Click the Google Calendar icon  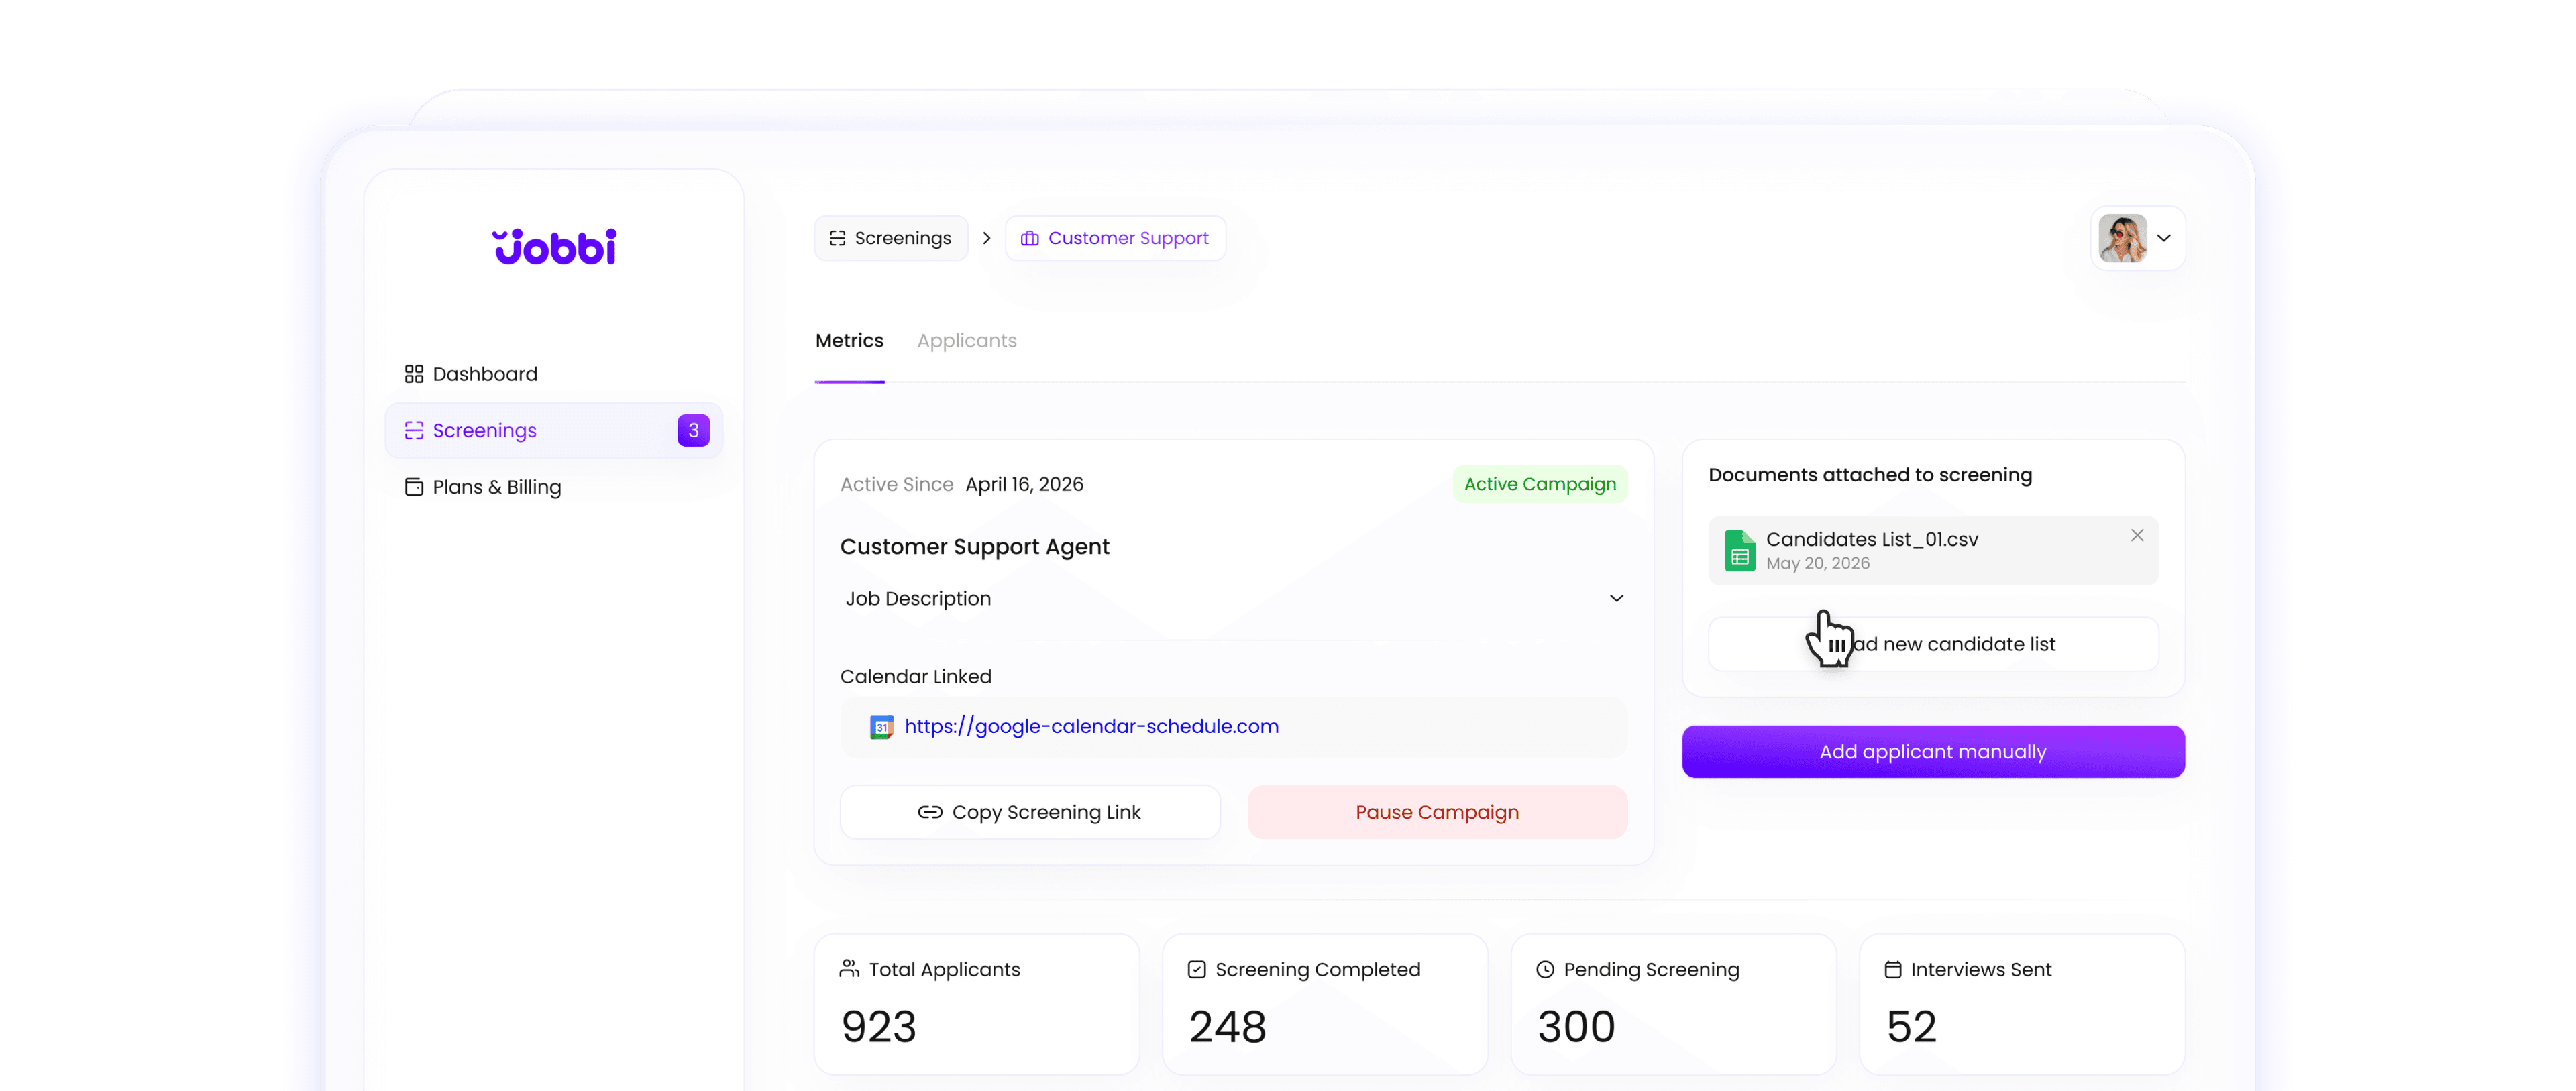click(881, 727)
